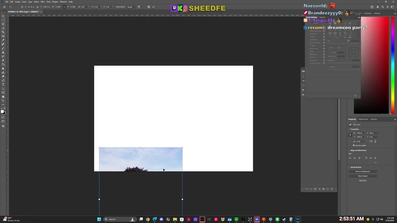Add a layer mask icon
This screenshot has width=397, height=223.
tap(315, 189)
